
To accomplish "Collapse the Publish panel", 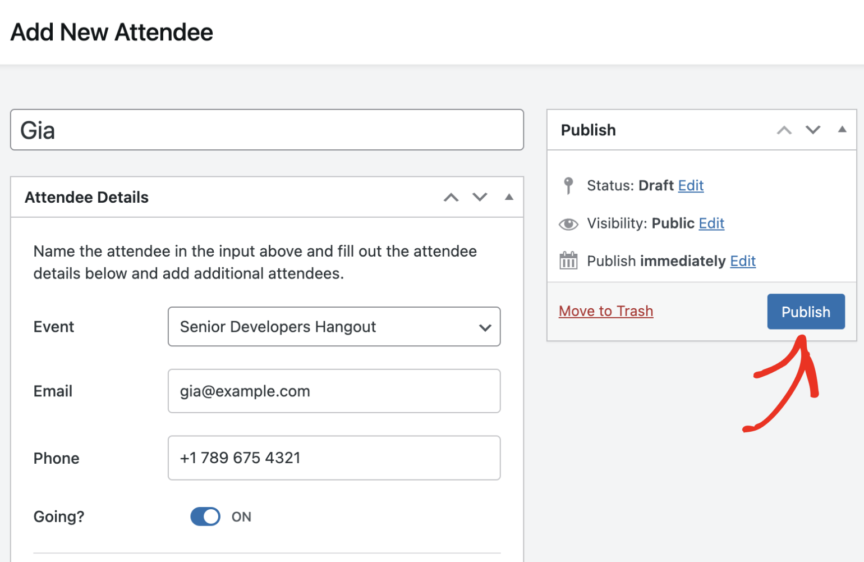I will (x=842, y=130).
